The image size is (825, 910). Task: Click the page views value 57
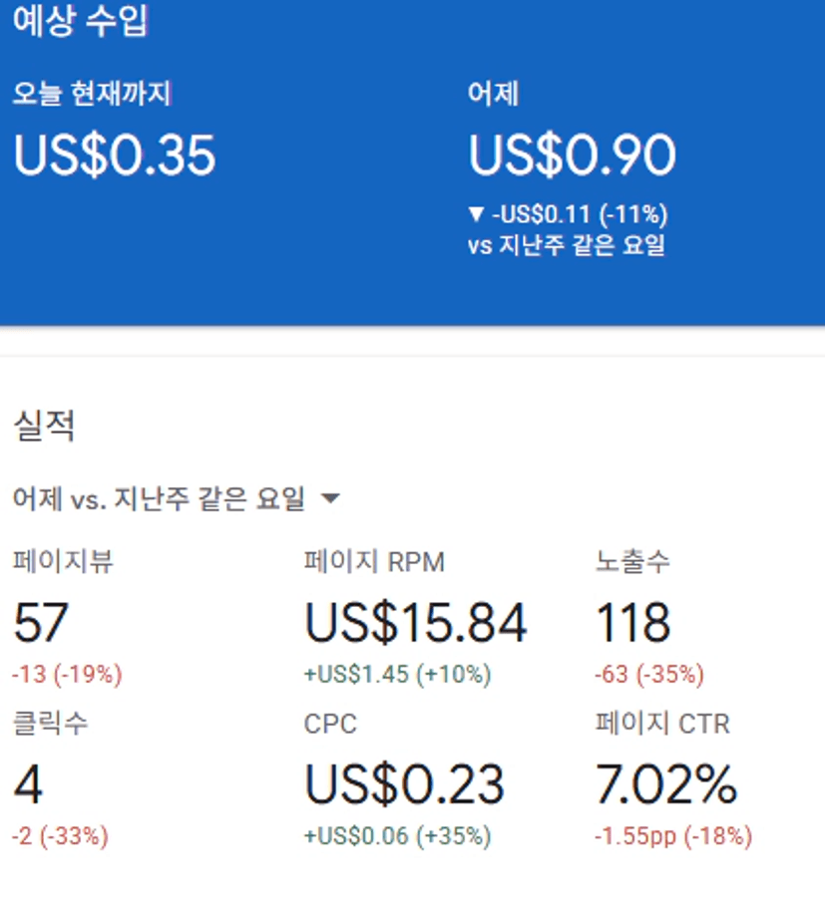tap(41, 624)
